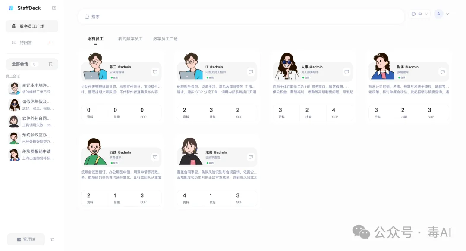Switch to the 数字员工广场 tab

165,39
